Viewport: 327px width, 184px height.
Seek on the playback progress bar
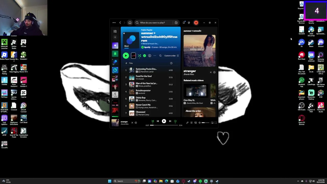[164, 125]
